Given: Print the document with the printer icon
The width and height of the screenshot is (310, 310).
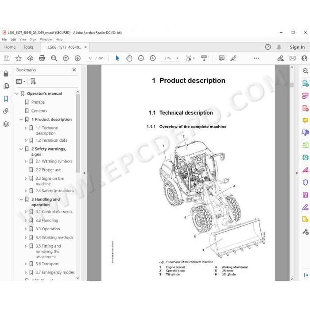Looking at the screenshot, I should click(42, 58).
